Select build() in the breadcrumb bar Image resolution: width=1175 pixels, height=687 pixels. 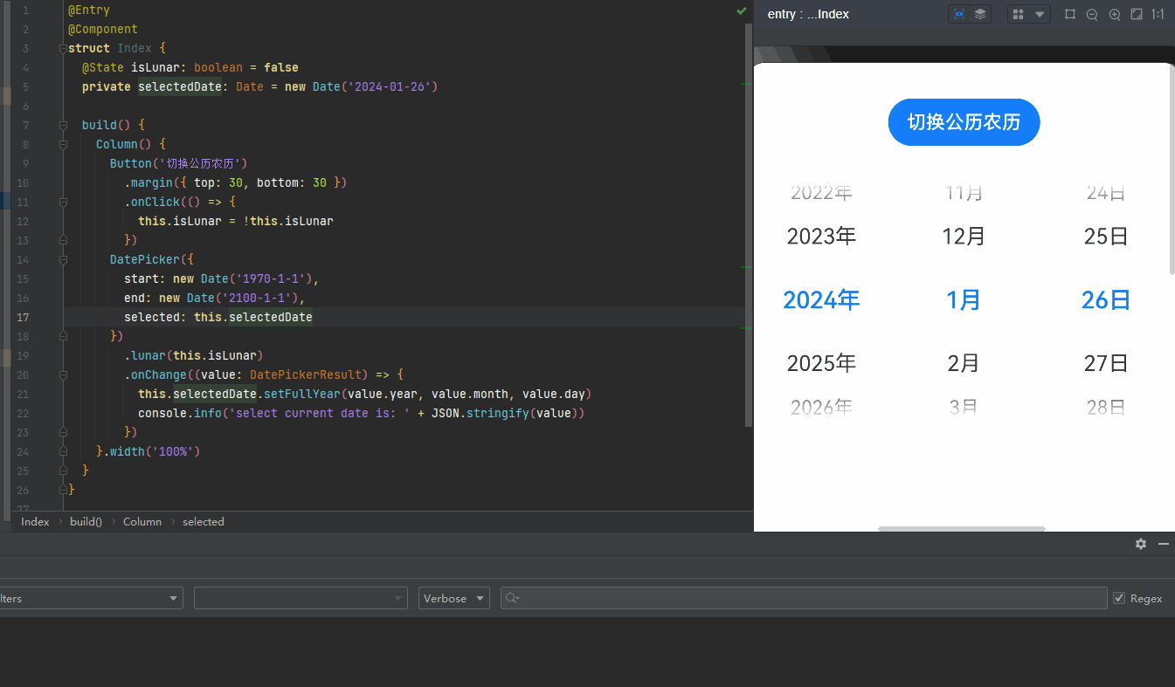[86, 521]
